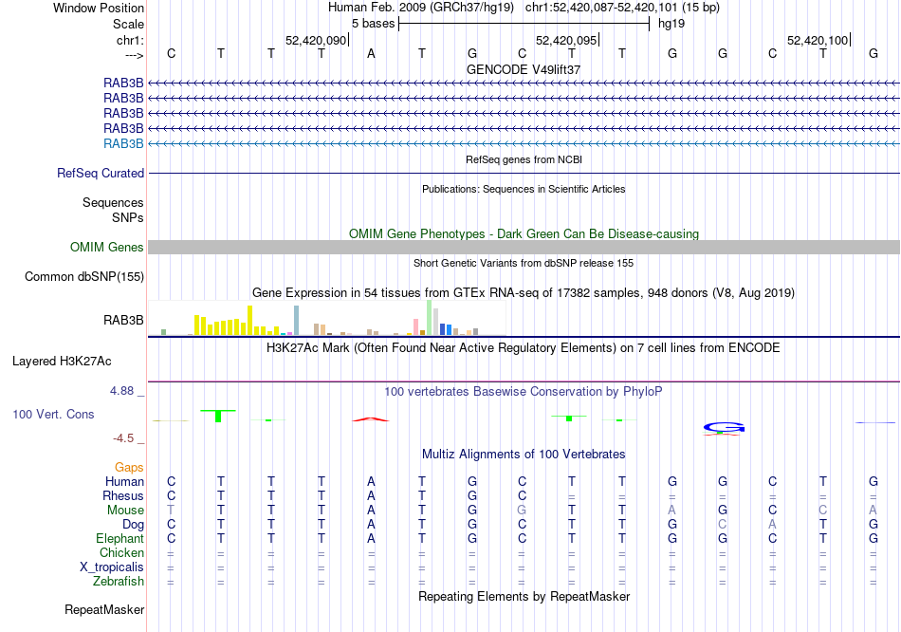The width and height of the screenshot is (901, 632).
Task: Click the Human Feb. 2009 (GRCh37/hg19) text
Action: [x=423, y=8]
